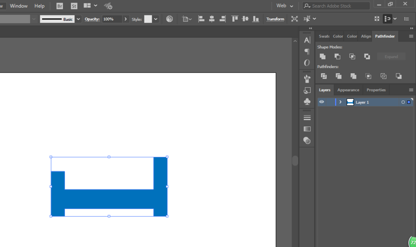Click Horizontal Align Center icon
Image resolution: width=416 pixels, height=247 pixels.
(212, 19)
